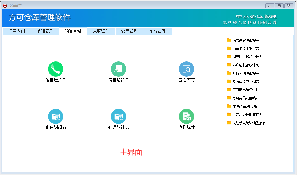View the 商品利润明细报表 report
Image resolution: width=297 pixels, height=175 pixels.
pyautogui.click(x=246, y=73)
